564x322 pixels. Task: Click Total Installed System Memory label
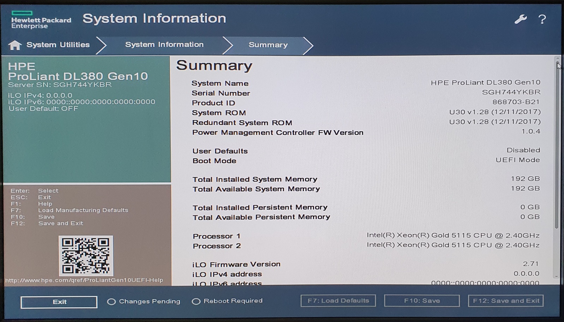pos(255,179)
